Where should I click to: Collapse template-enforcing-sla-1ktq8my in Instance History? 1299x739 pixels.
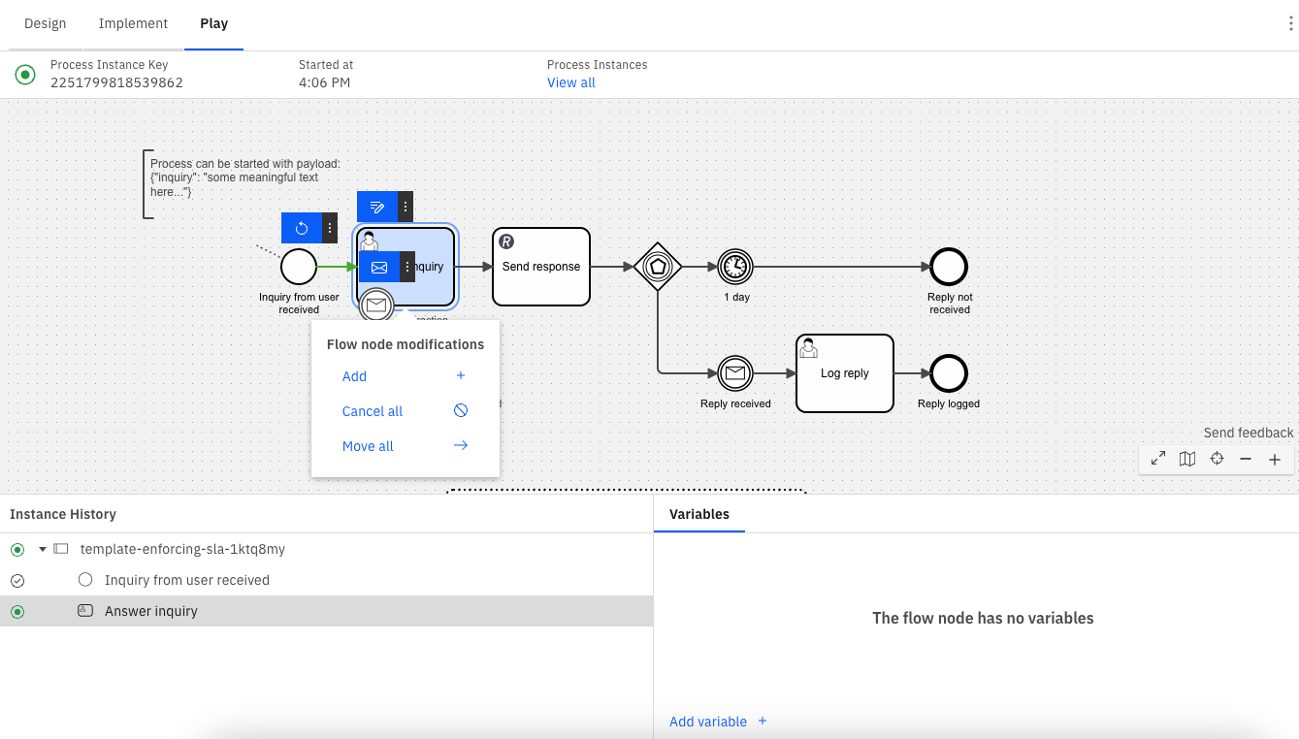(x=41, y=548)
